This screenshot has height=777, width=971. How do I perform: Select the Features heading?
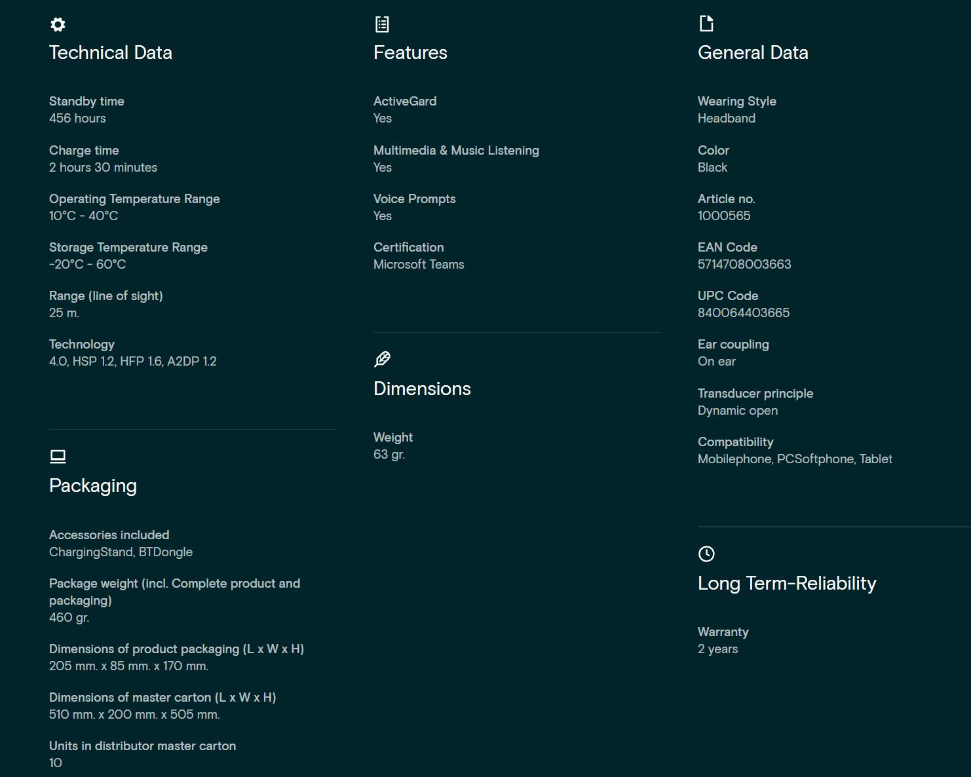(410, 52)
